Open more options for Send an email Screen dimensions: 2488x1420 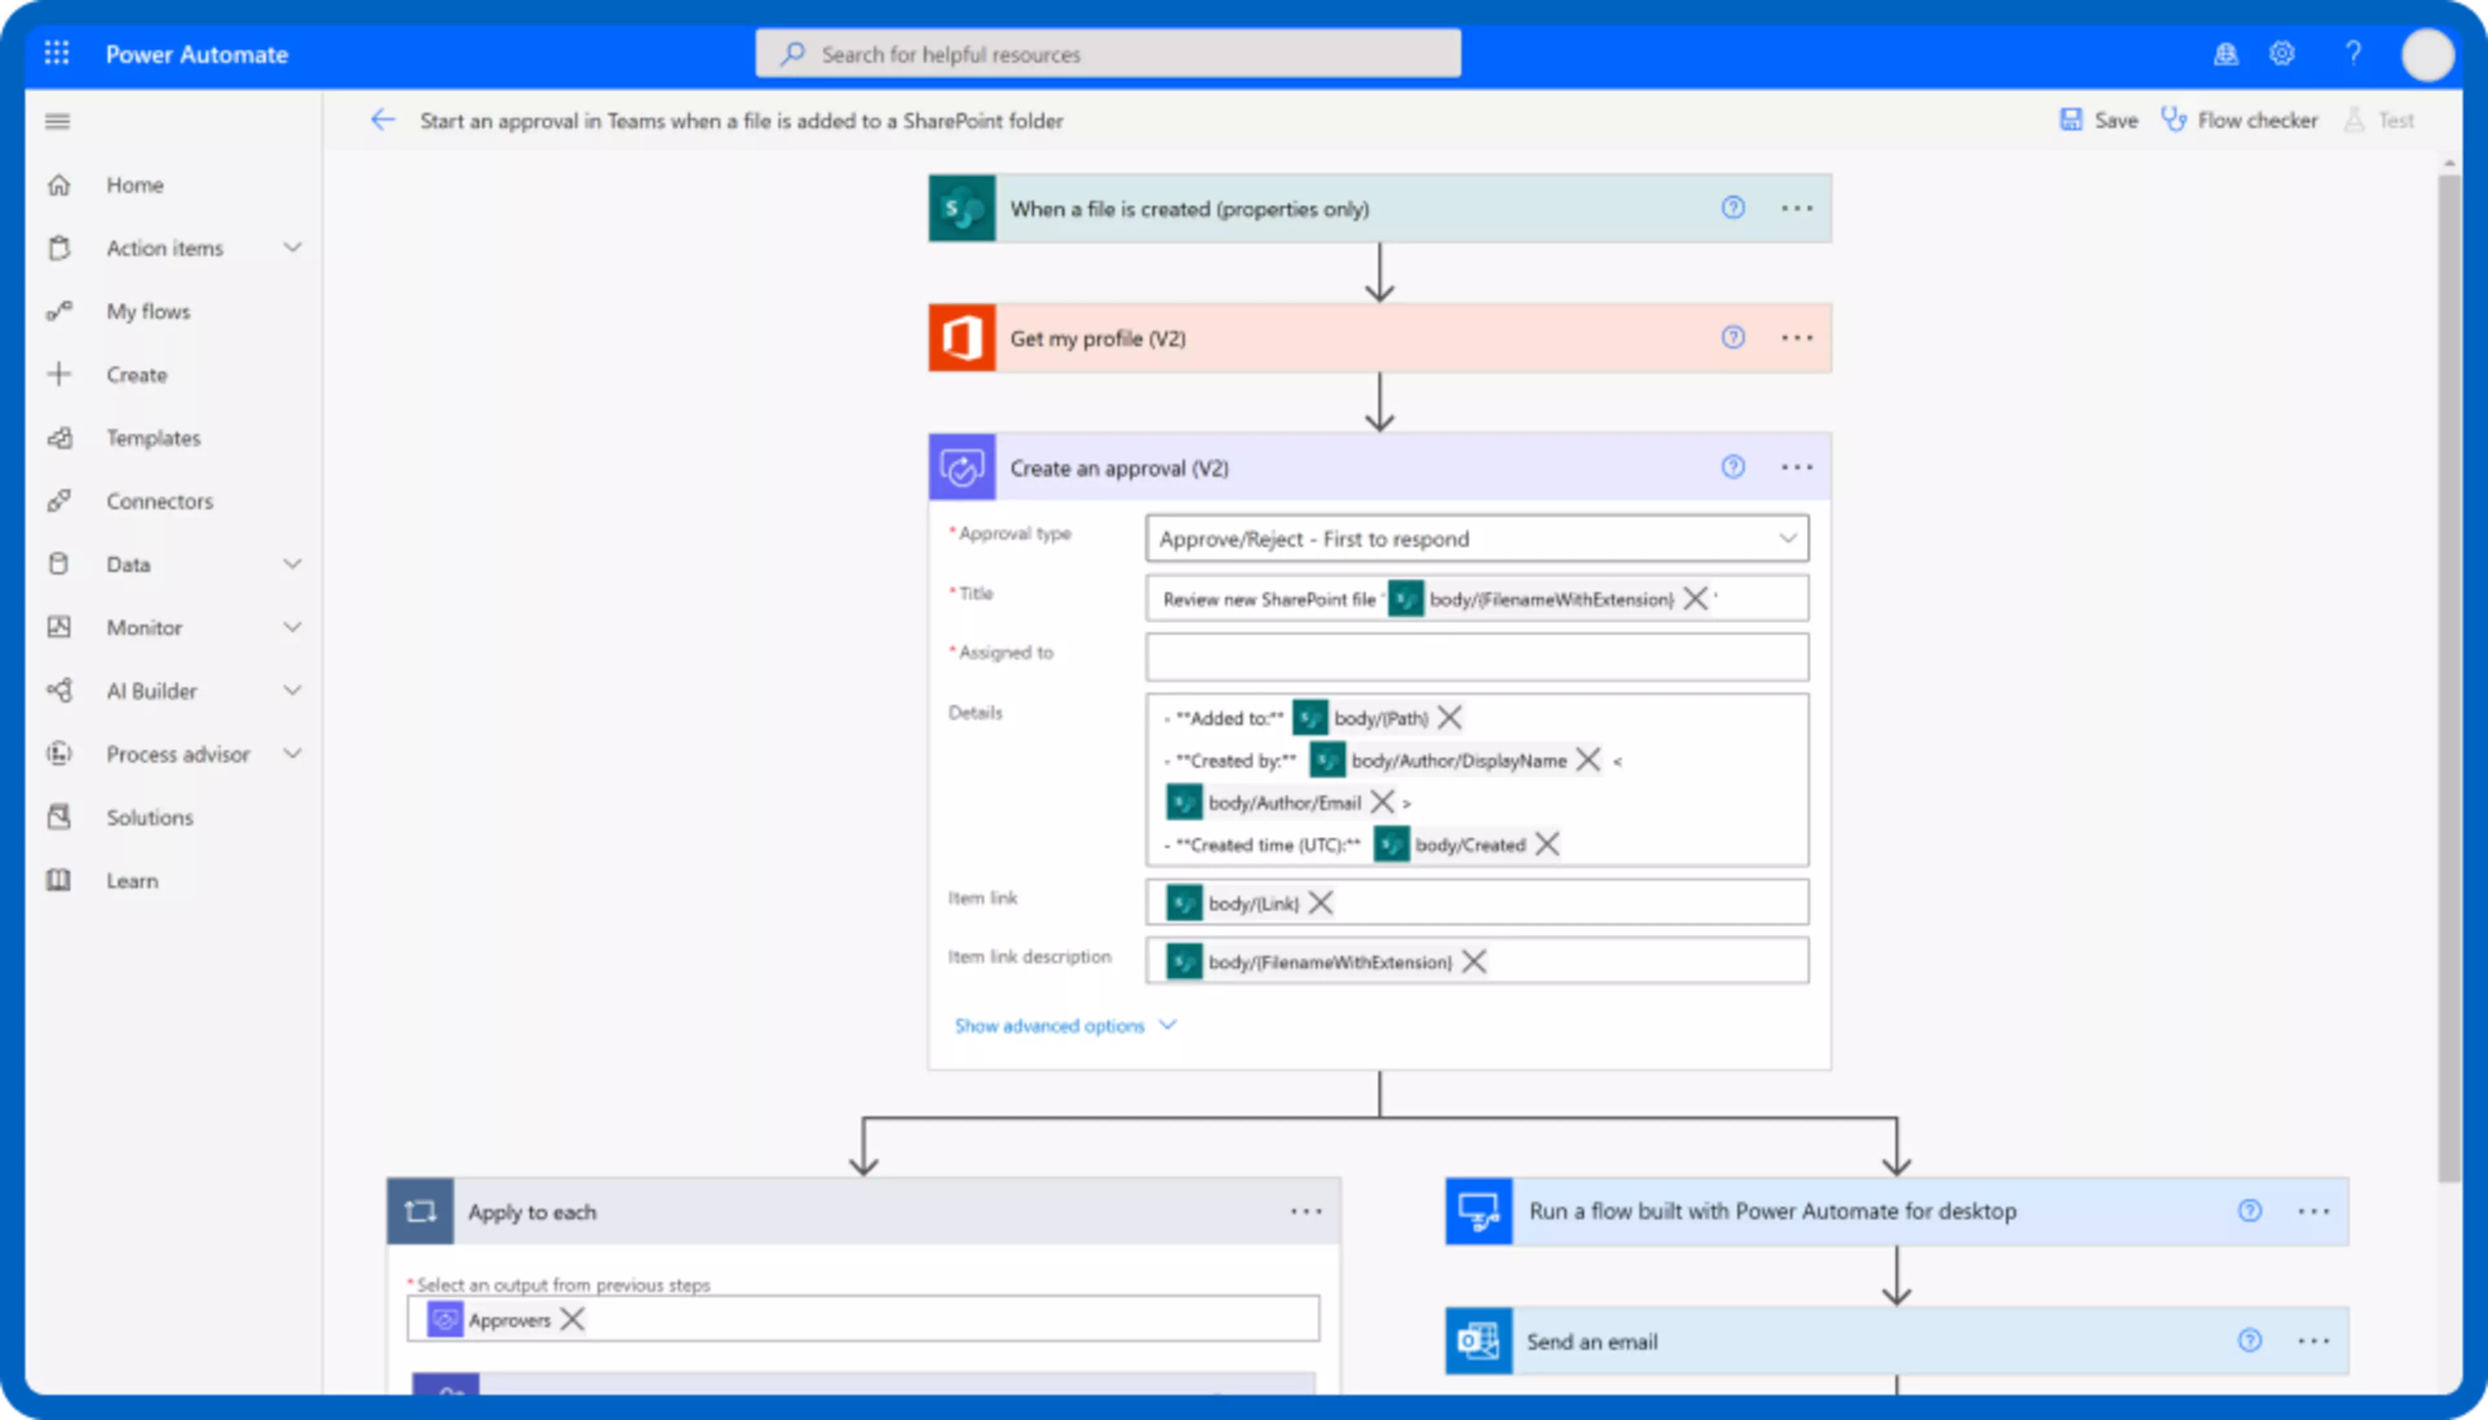point(2313,1341)
